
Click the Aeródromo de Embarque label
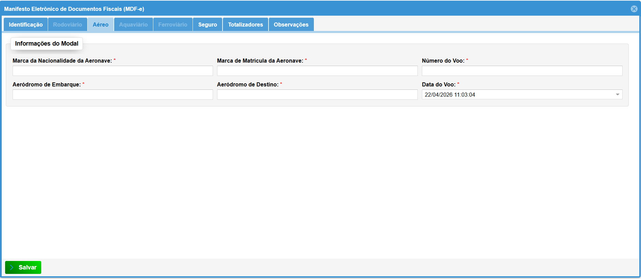tap(47, 84)
